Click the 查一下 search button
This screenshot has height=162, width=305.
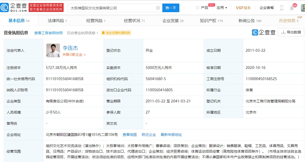coord(171,8)
